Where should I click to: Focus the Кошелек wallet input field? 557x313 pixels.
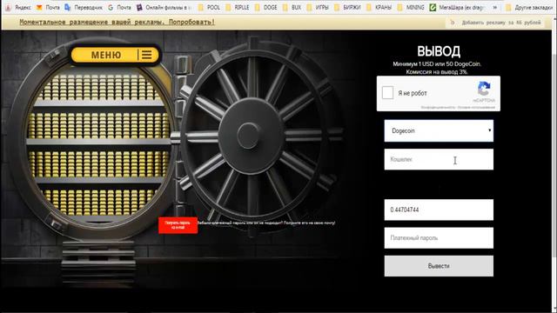(x=439, y=159)
